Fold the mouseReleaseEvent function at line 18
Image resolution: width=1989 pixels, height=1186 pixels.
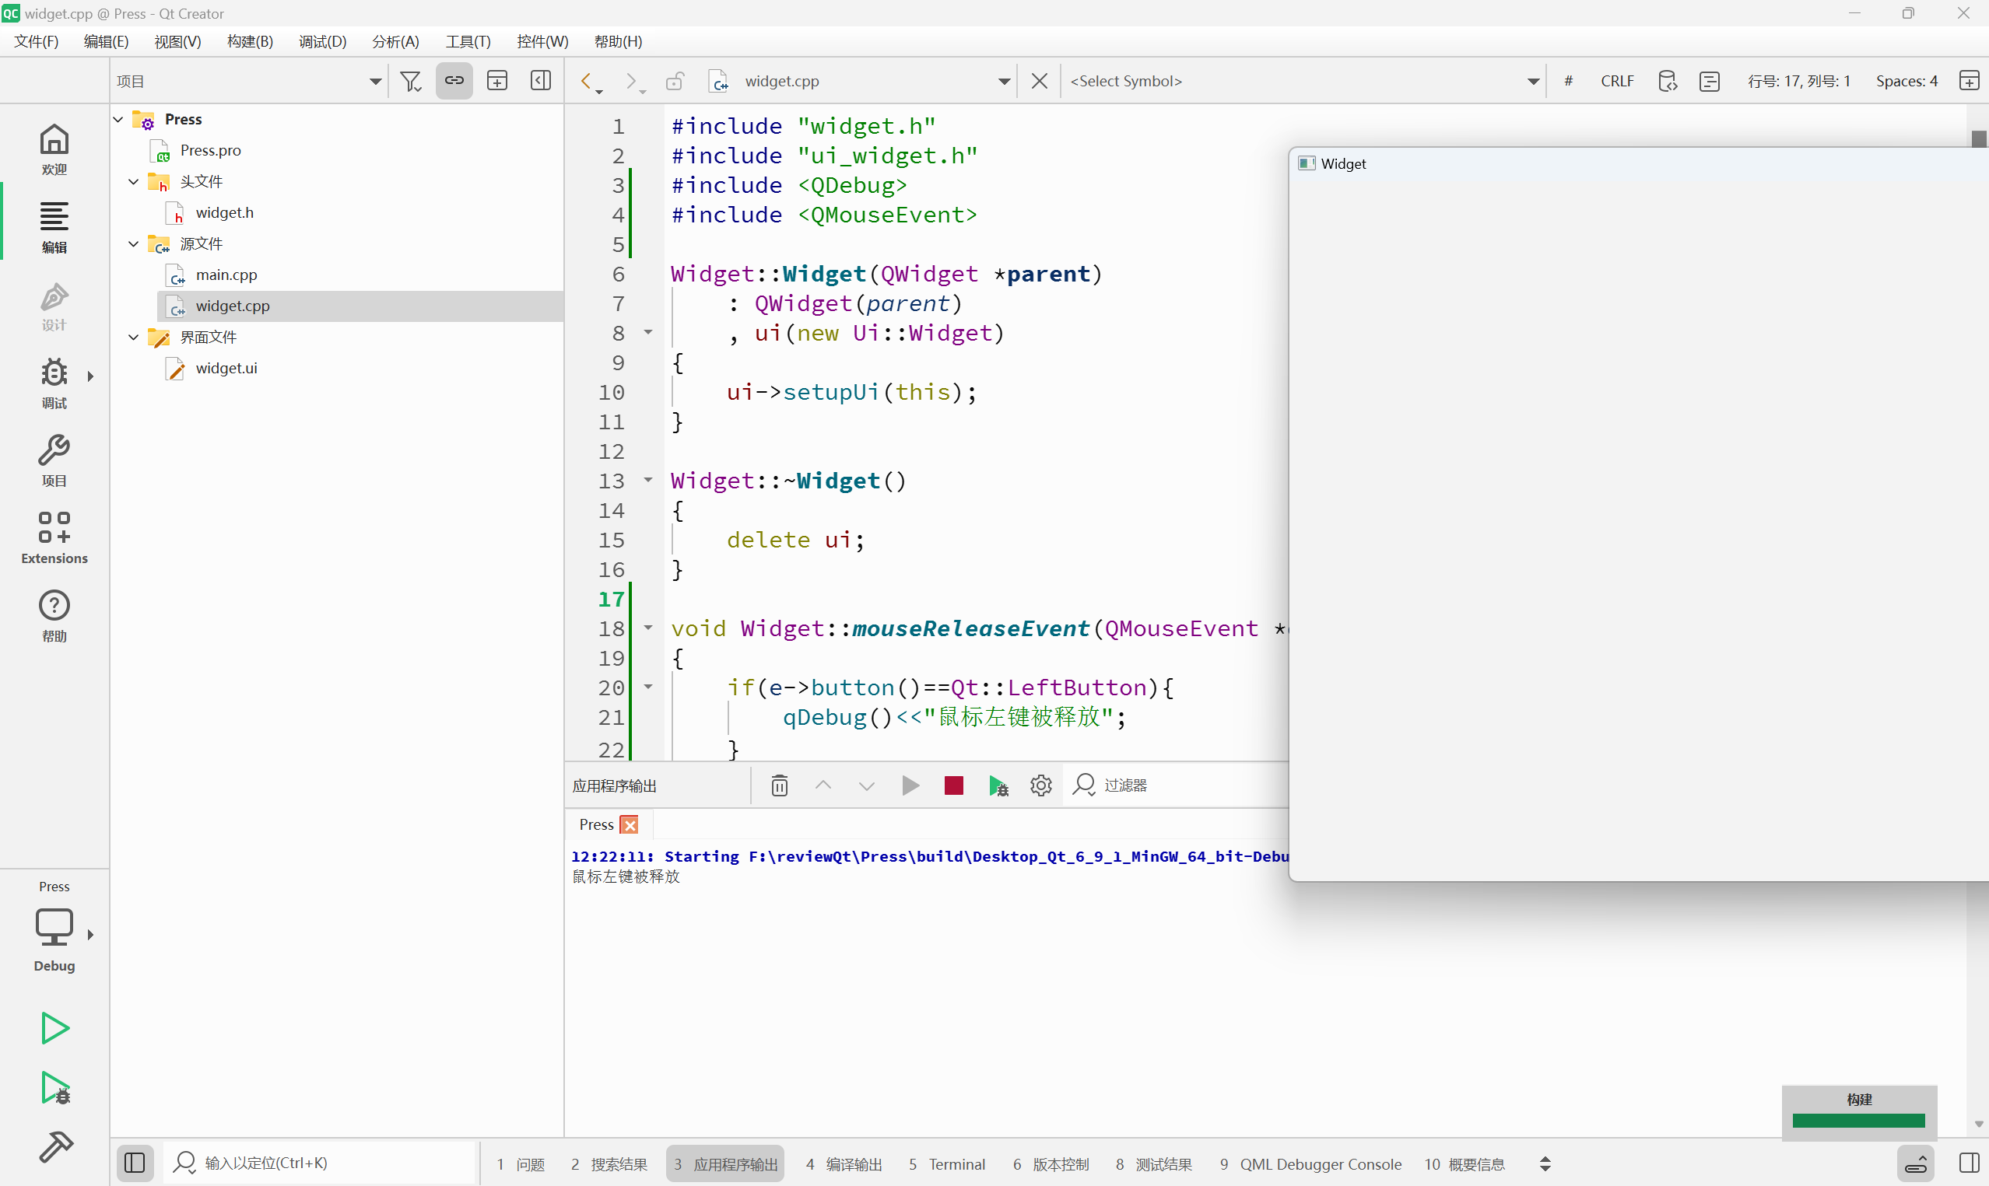click(648, 628)
